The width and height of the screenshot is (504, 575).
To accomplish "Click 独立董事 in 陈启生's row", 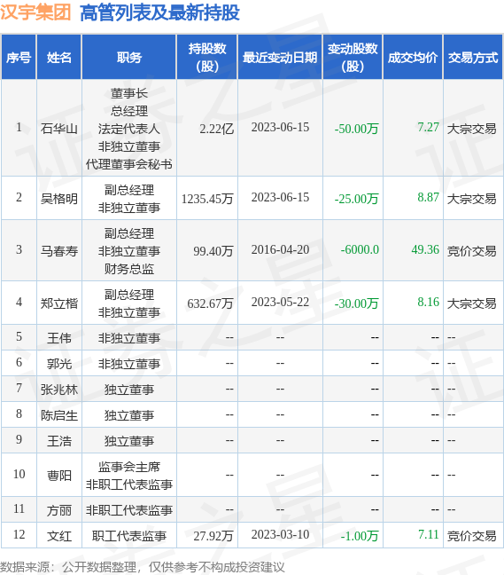I will point(129,415).
